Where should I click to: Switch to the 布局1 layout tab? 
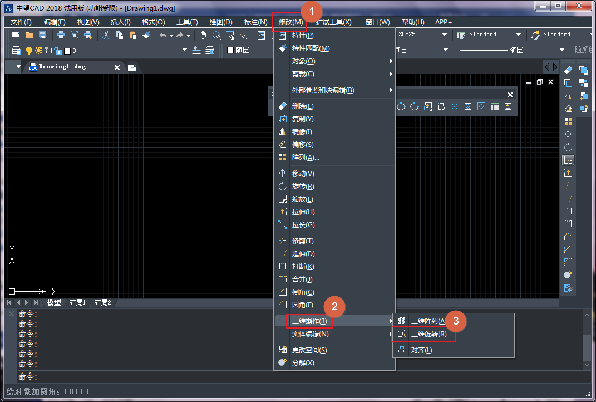point(77,303)
